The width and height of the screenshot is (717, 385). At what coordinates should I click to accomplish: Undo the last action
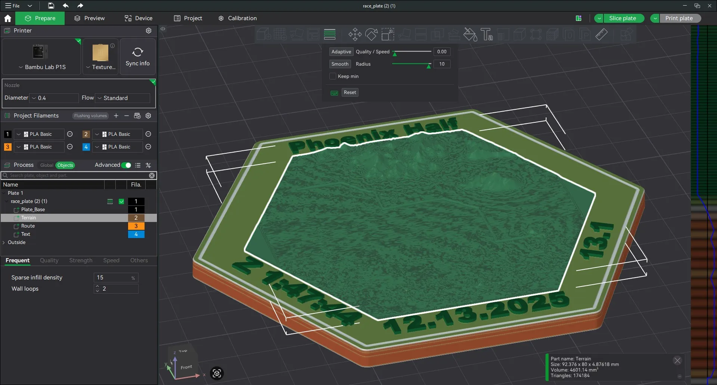[x=66, y=6]
